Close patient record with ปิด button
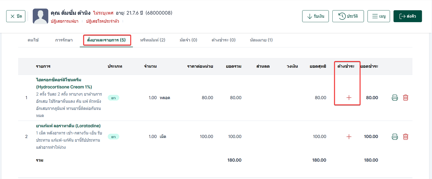Viewport: 432px width, 179px height. (16, 16)
